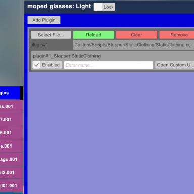The image size is (194, 194).
Task: Select the tab ending in 7.001
Action: [x=12, y=120]
